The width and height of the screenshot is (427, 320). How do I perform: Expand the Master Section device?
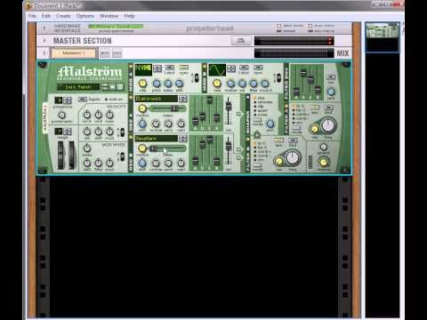[x=44, y=41]
